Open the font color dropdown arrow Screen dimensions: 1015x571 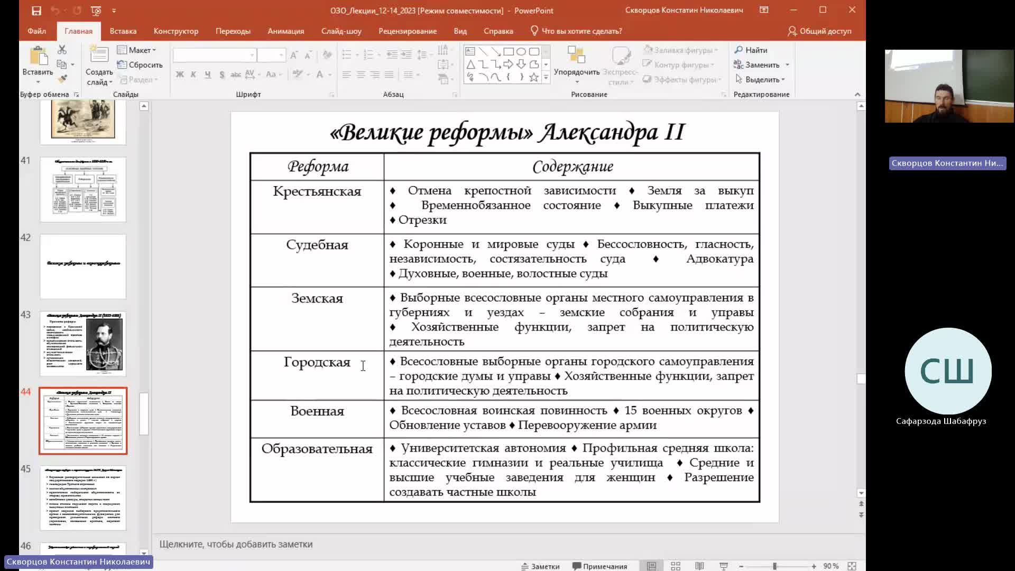330,75
